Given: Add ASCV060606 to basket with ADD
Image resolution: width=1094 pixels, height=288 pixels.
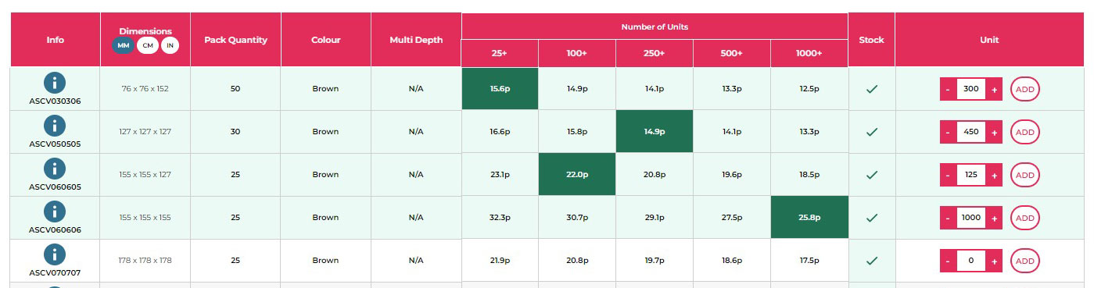Looking at the screenshot, I should click(x=1025, y=218).
